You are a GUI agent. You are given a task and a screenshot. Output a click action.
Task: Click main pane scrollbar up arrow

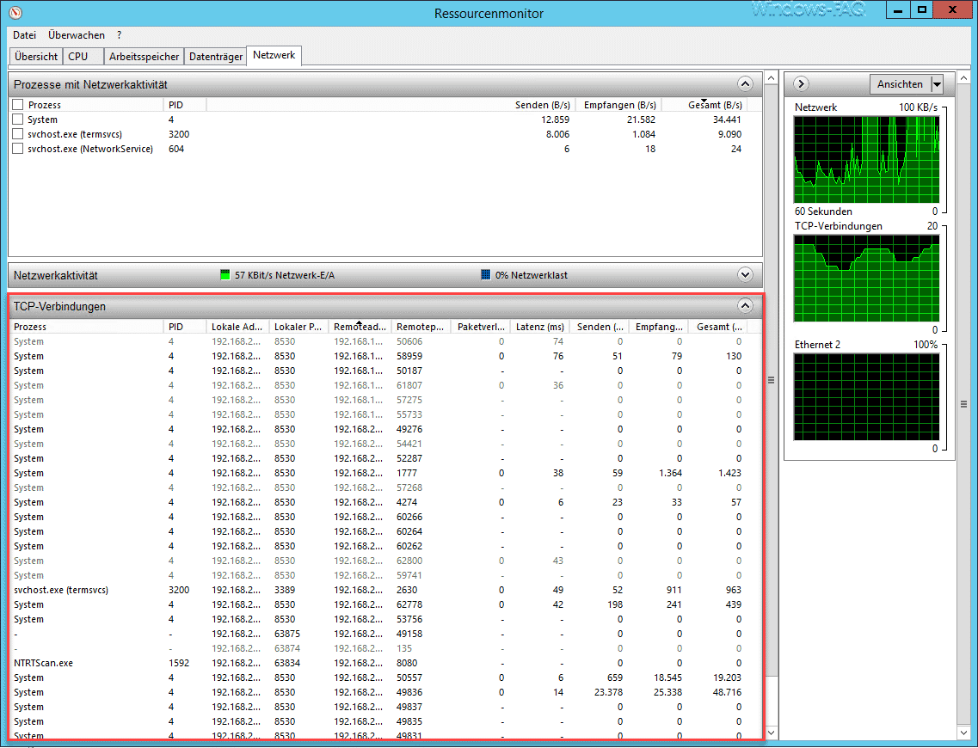pos(772,78)
